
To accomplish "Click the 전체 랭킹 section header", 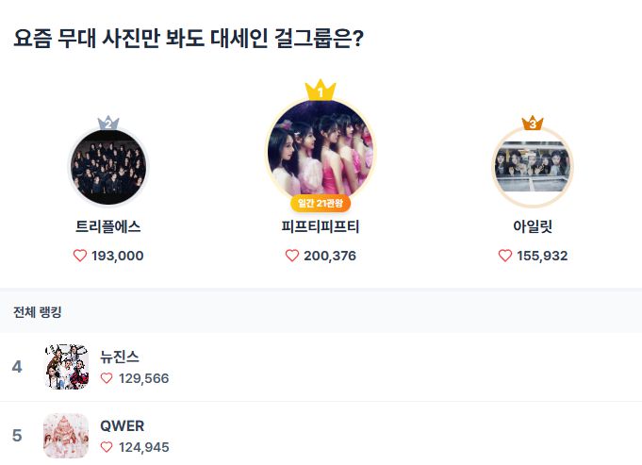I will pyautogui.click(x=38, y=311).
